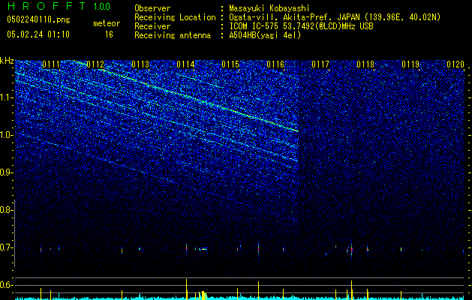The height and width of the screenshot is (300, 472).
Task: Click the tall yellow intensity spike below 0118
Action: coord(352,290)
